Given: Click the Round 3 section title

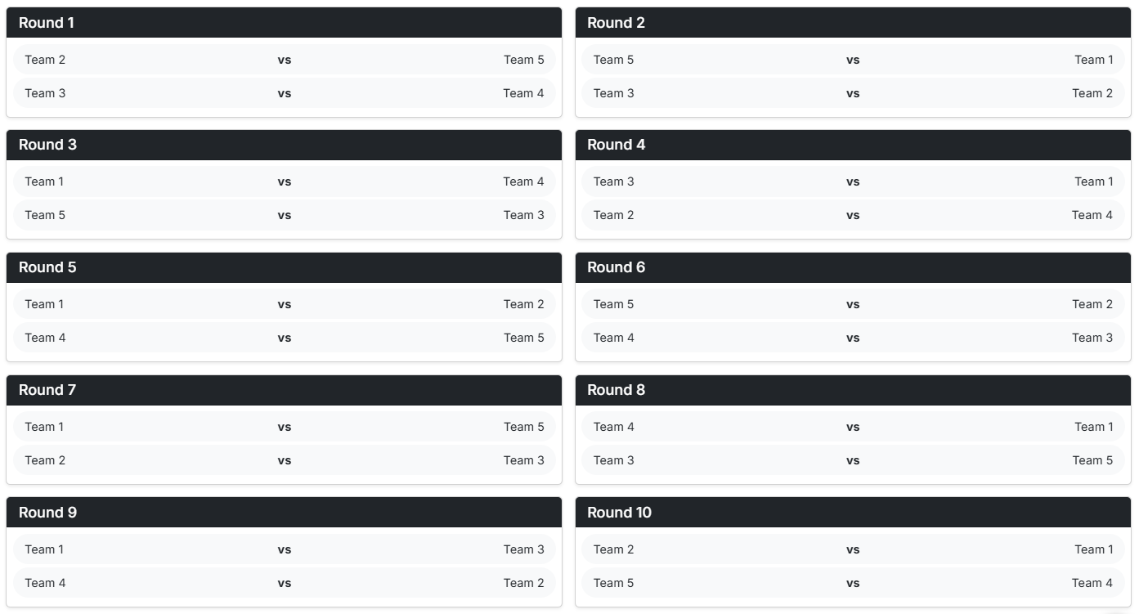Looking at the screenshot, I should point(47,145).
